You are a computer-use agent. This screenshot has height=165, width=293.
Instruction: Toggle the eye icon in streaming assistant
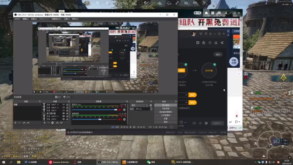tap(201, 123)
